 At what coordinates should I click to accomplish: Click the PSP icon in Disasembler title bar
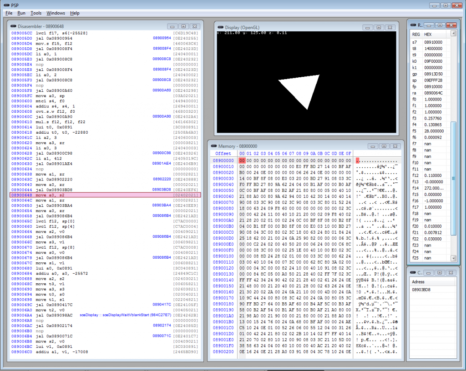click(13, 26)
